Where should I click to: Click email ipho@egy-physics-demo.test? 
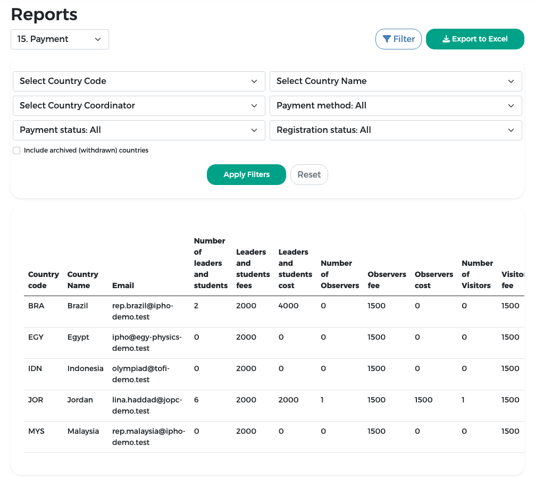coord(147,343)
